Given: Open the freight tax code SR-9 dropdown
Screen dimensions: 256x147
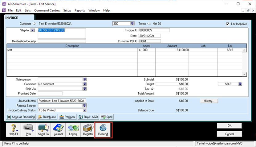Looking at the screenshot, I should pyautogui.click(x=240, y=84).
